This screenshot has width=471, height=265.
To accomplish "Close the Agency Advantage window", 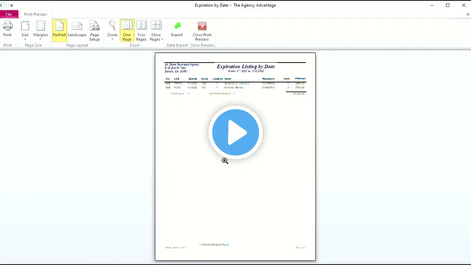I will coord(464,5).
